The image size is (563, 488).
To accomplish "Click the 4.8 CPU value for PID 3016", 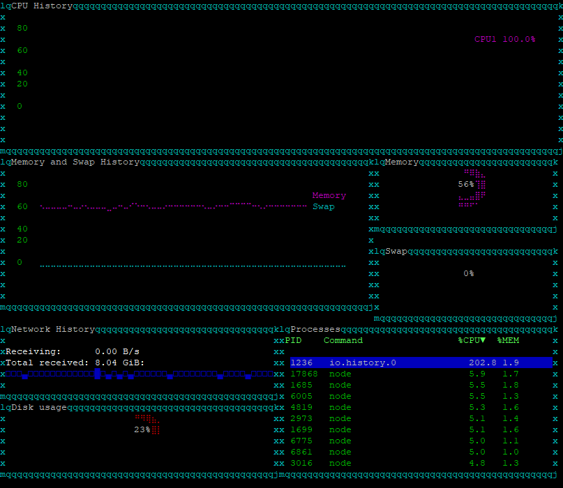I will [477, 463].
